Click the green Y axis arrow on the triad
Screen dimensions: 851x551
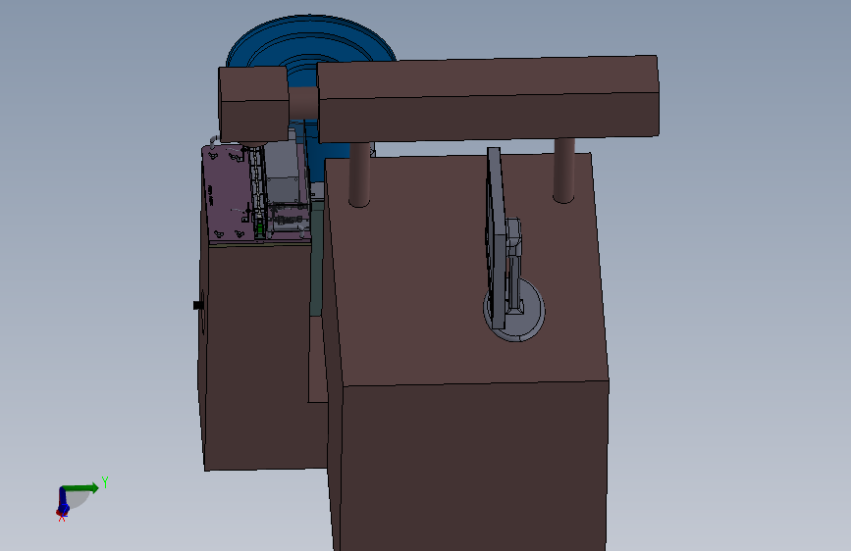coord(80,488)
